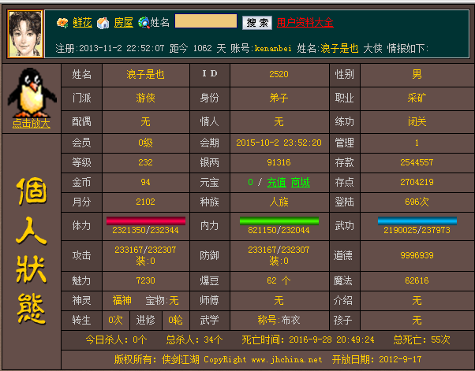The image size is (475, 371).
Task: Click the 内力 numbers 821150/232044
Action: [x=279, y=231]
